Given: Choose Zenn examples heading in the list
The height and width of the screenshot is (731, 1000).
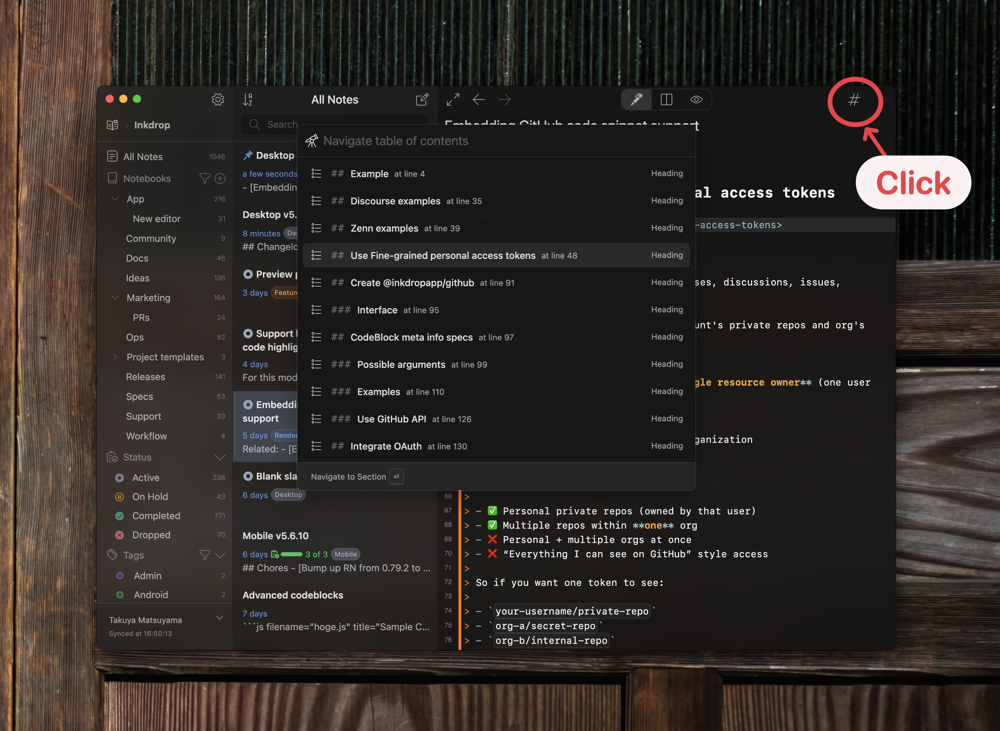Looking at the screenshot, I should [x=384, y=228].
